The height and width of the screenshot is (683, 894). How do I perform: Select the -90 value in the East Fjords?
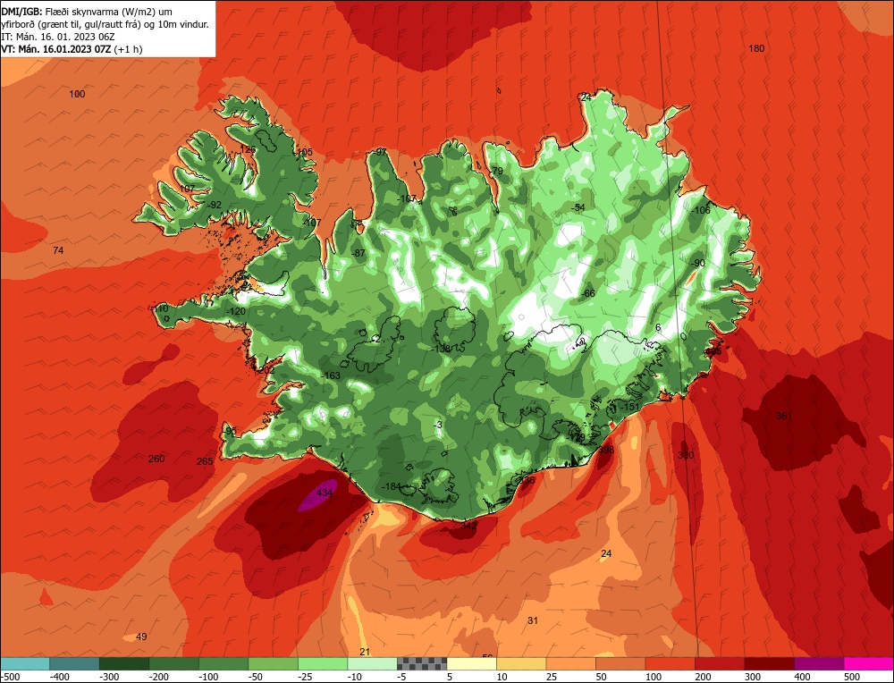698,263
